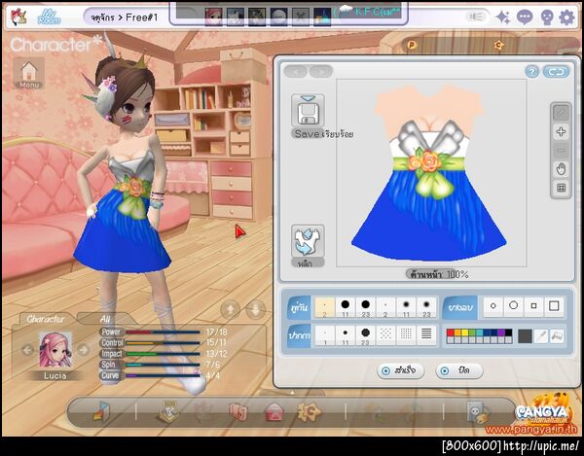Screen dimensions: 584x456
Task: Select the large circle eraser shape
Action: (513, 306)
